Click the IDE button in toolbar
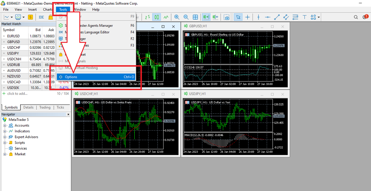Image resolution: width=371 pixels, height=191 pixels. click(x=41, y=17)
